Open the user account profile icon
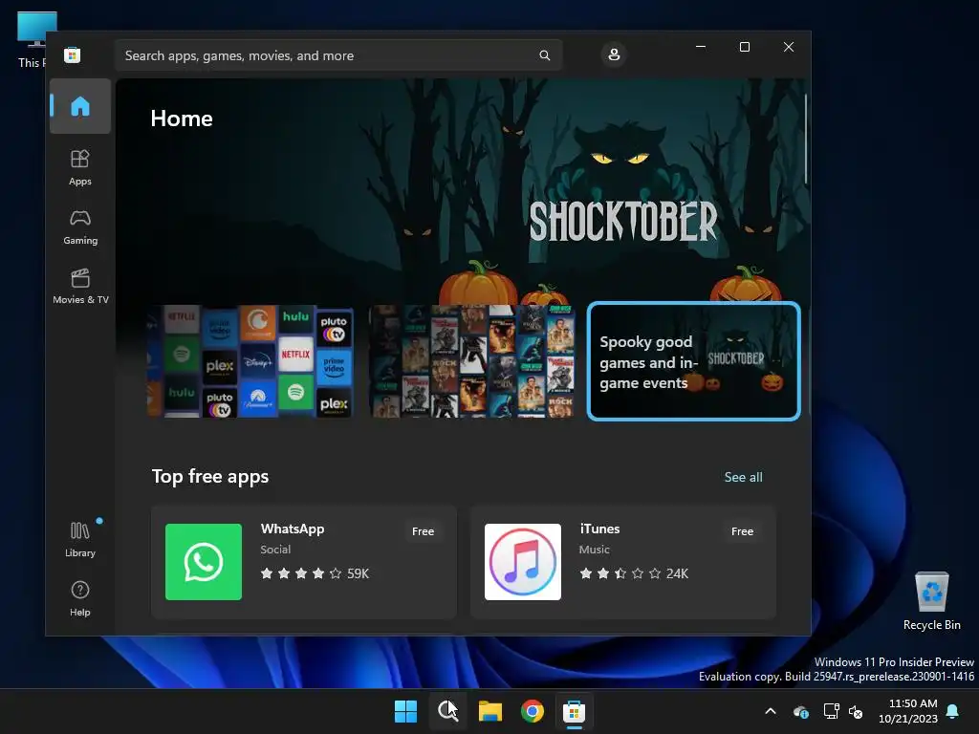Viewport: 979px width, 734px height. (x=614, y=54)
